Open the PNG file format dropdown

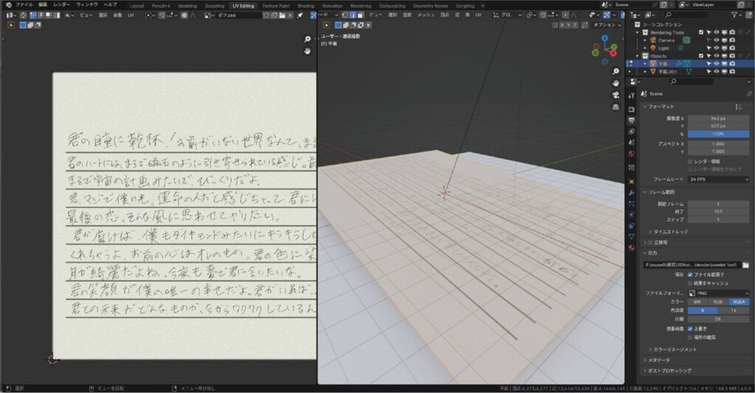point(718,293)
